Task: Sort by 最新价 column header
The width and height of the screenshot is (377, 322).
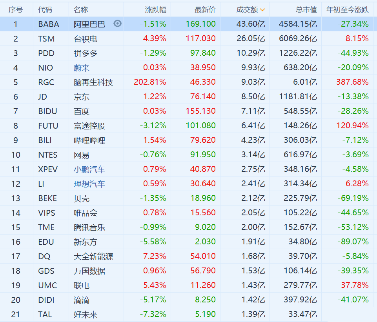Action: tap(205, 10)
